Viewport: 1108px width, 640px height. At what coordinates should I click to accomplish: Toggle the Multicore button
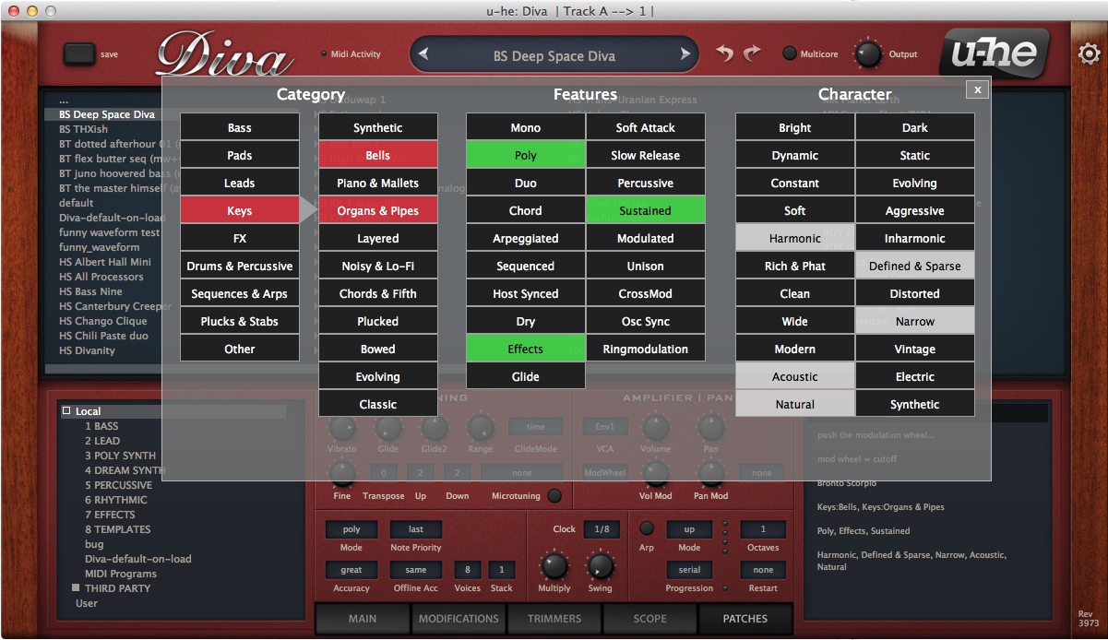pos(790,53)
